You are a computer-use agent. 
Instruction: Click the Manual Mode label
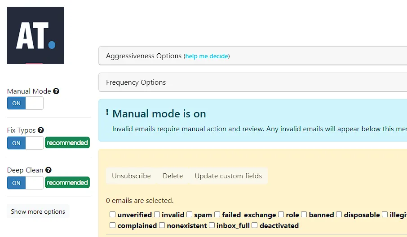point(29,91)
